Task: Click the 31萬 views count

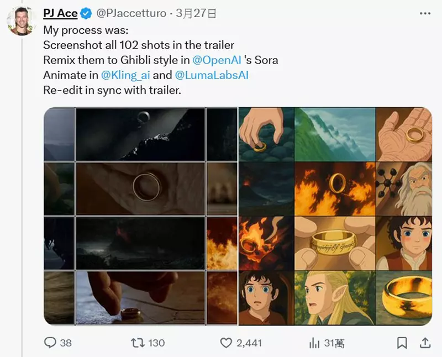Action: tap(334, 343)
